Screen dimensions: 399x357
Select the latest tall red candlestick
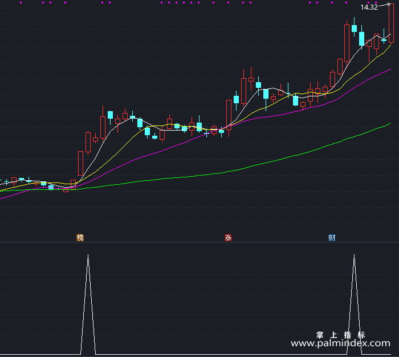[391, 23]
